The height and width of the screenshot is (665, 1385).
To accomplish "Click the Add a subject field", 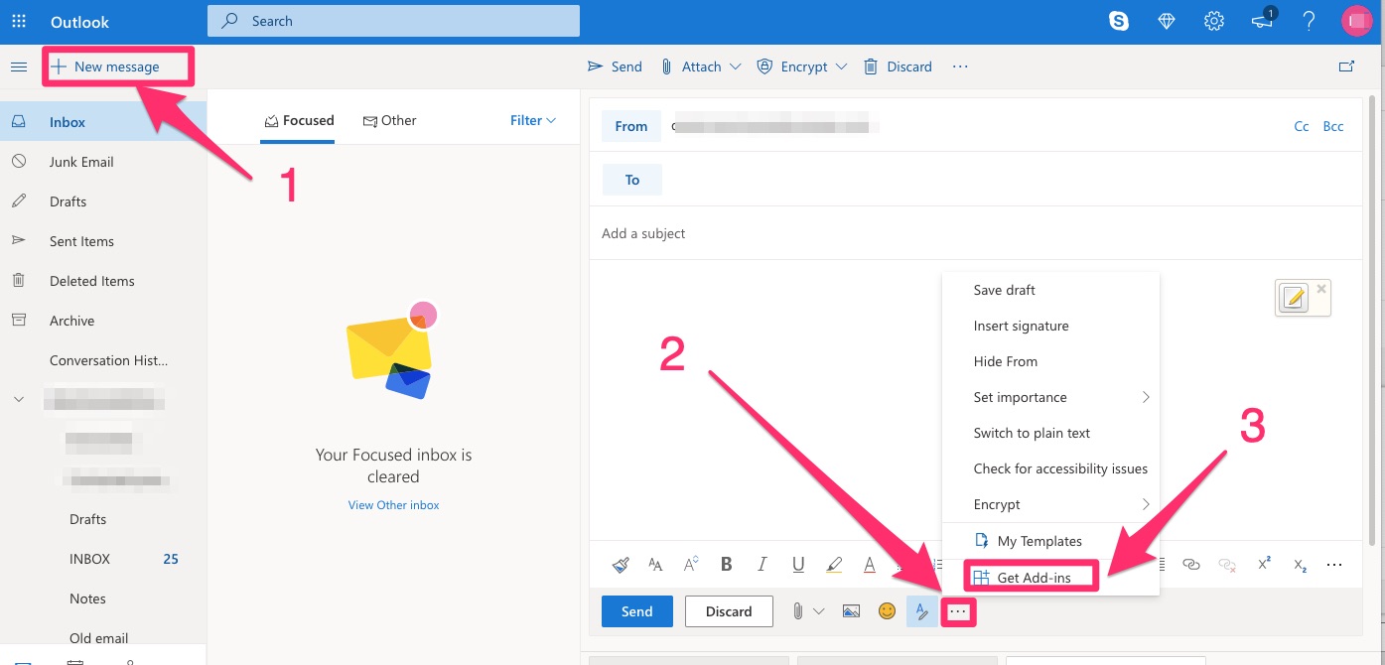I will click(976, 233).
